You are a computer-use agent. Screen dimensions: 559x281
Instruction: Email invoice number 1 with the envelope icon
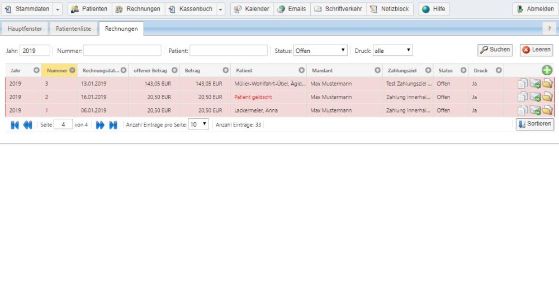(535, 110)
